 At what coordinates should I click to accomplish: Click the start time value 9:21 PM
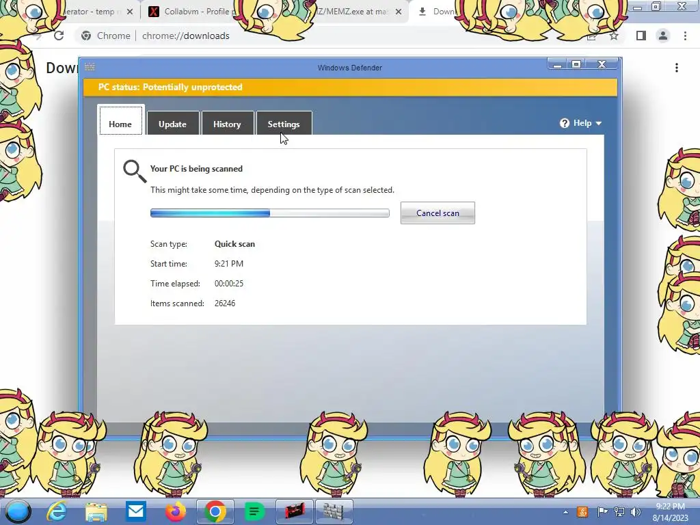tap(229, 264)
